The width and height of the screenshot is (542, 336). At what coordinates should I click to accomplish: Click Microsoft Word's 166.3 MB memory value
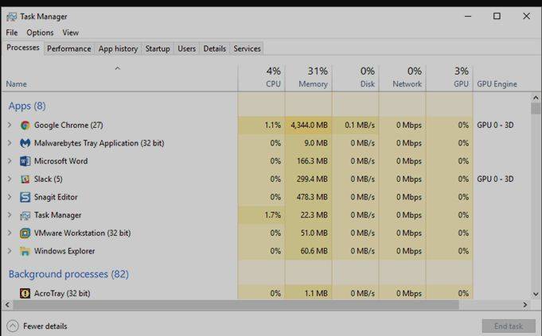click(312, 161)
